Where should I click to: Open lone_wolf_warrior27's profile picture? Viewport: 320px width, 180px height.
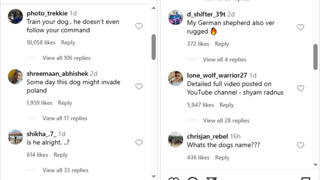pyautogui.click(x=176, y=78)
